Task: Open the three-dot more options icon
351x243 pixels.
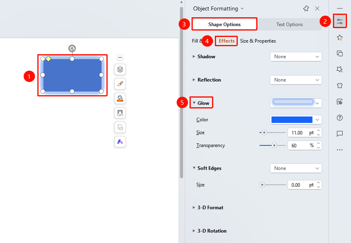Action: [x=340, y=150]
